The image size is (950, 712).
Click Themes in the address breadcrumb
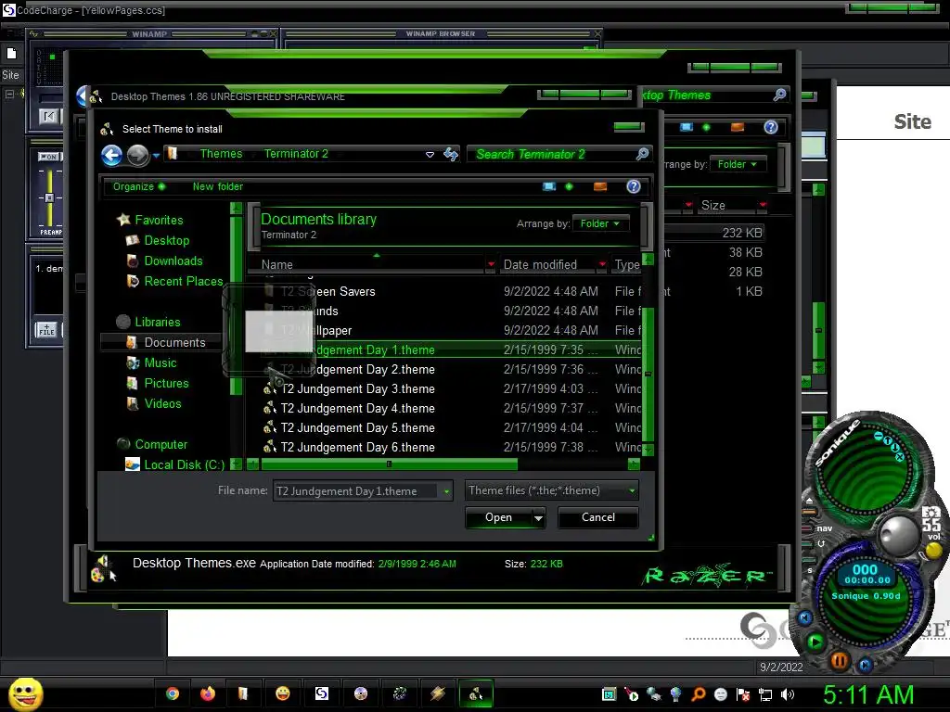pyautogui.click(x=221, y=154)
